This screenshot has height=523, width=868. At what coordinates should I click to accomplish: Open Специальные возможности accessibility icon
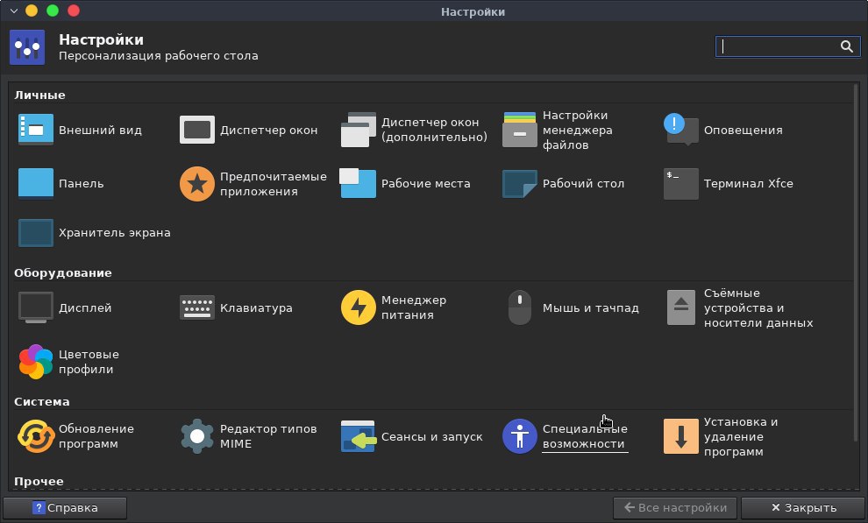[519, 436]
